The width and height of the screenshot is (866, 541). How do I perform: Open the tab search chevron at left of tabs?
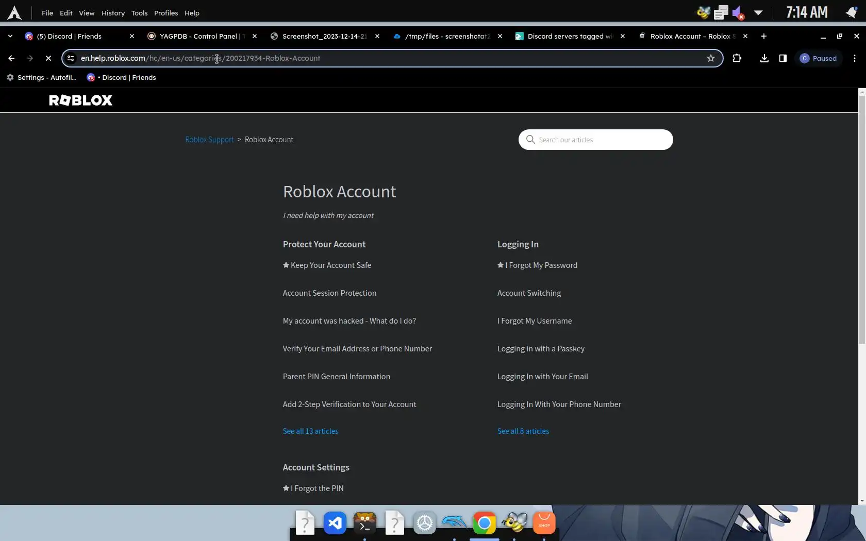click(x=10, y=36)
